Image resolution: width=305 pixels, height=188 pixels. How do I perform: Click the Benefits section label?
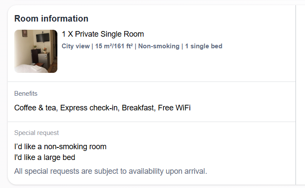coord(26,94)
